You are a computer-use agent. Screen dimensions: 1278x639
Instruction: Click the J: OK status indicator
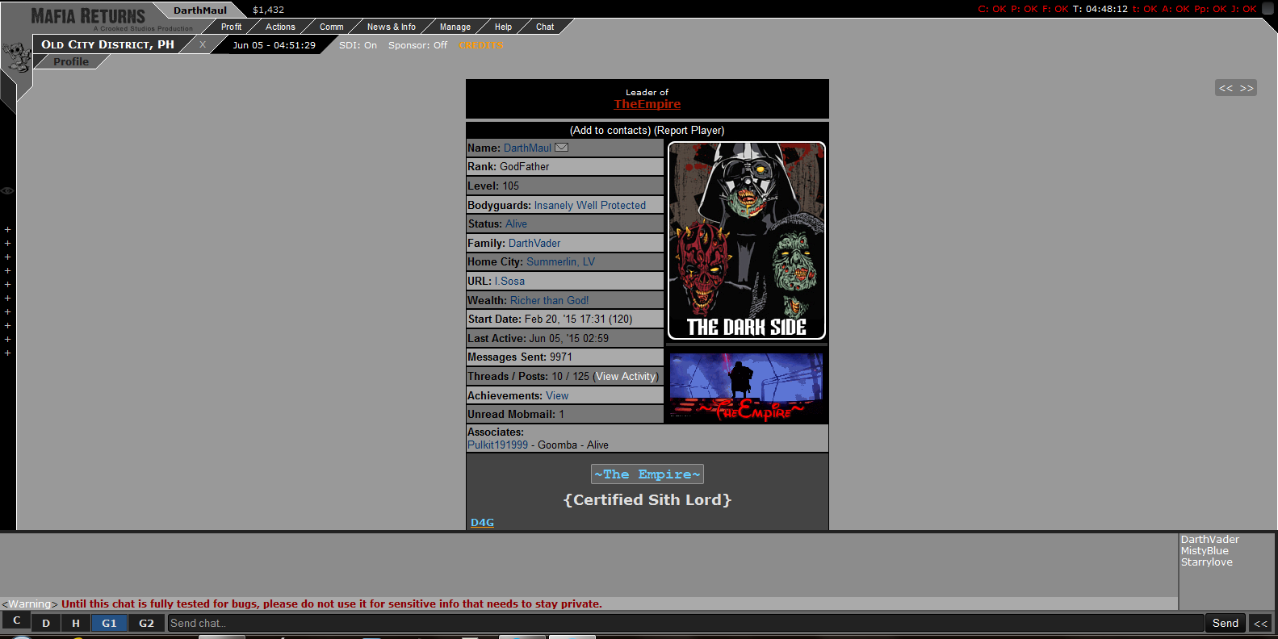tap(1244, 9)
